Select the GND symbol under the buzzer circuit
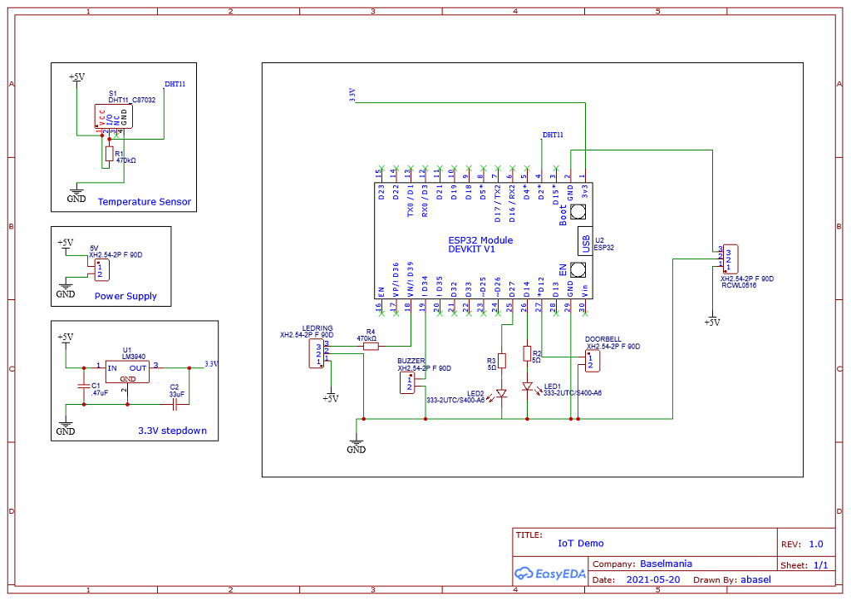851x601 pixels. tap(357, 441)
